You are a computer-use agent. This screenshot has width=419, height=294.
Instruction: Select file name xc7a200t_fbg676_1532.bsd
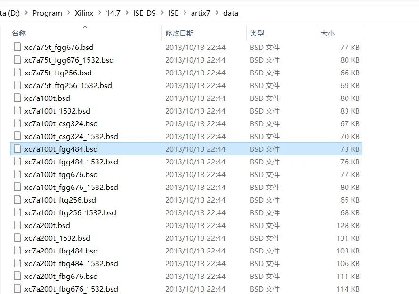(x=71, y=289)
